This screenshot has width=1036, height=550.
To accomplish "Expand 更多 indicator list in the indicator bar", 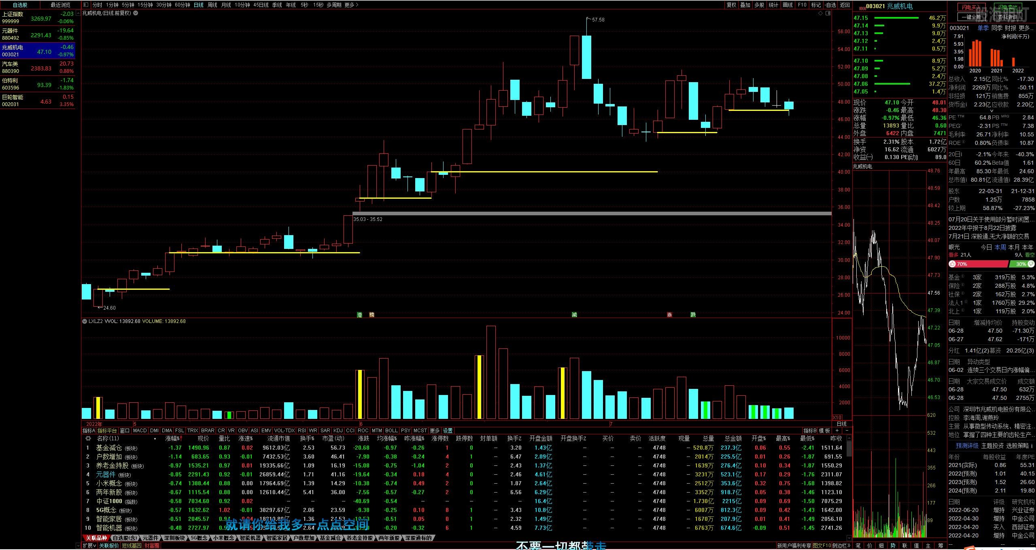I will pyautogui.click(x=435, y=431).
